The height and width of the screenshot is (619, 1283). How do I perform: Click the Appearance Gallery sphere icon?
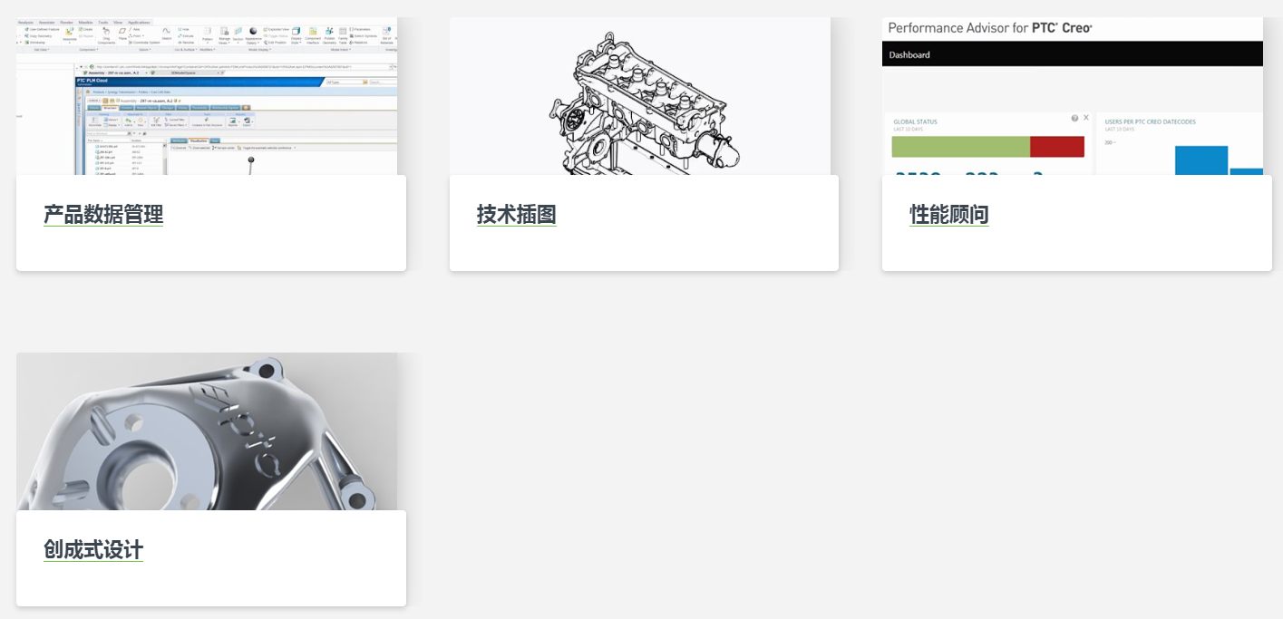coord(253,31)
